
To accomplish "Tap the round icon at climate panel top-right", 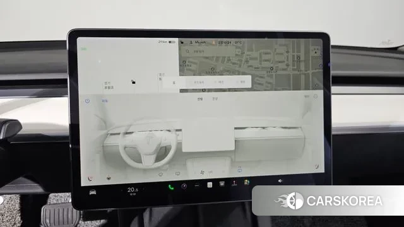I will click(316, 96).
